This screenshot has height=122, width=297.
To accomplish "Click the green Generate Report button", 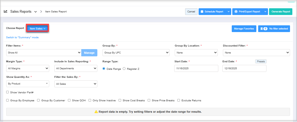I will point(280,12).
